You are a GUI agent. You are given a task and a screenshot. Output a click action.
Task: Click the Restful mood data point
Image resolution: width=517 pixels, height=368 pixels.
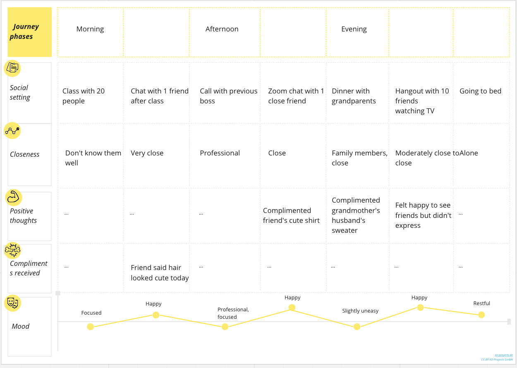[481, 315]
